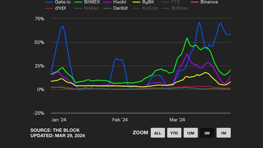Toggle the ByBit legend entry

coord(143,2)
